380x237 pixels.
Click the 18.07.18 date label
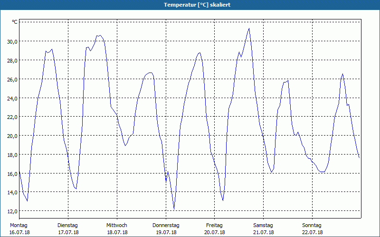tap(117, 232)
